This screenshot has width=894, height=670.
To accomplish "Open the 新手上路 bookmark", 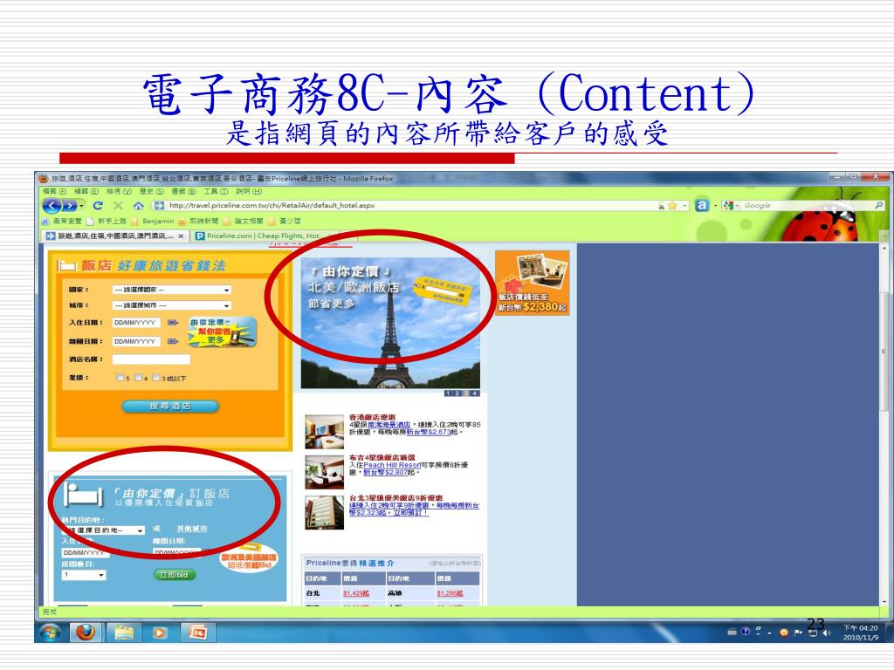I will 107,221.
